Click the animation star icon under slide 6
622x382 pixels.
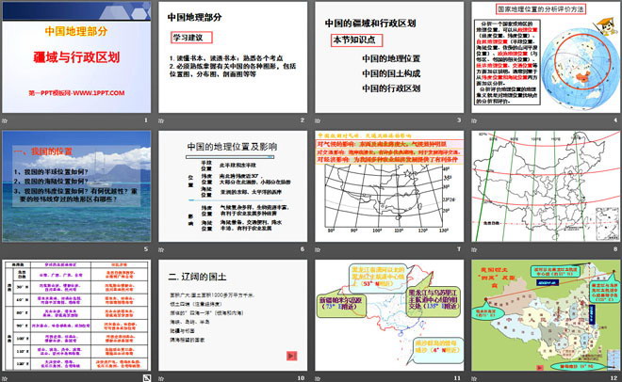(161, 249)
